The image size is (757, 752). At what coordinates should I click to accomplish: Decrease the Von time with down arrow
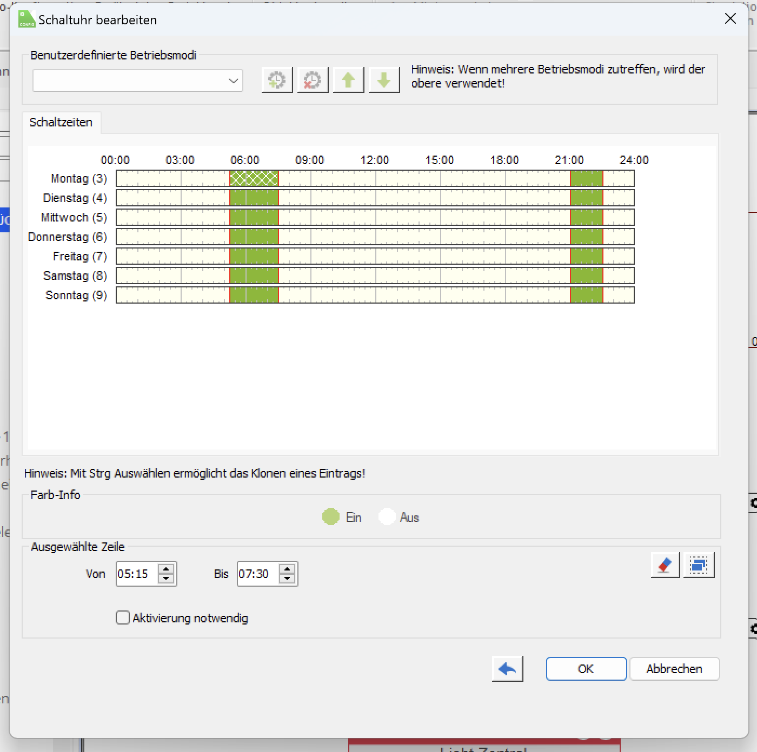pos(167,579)
